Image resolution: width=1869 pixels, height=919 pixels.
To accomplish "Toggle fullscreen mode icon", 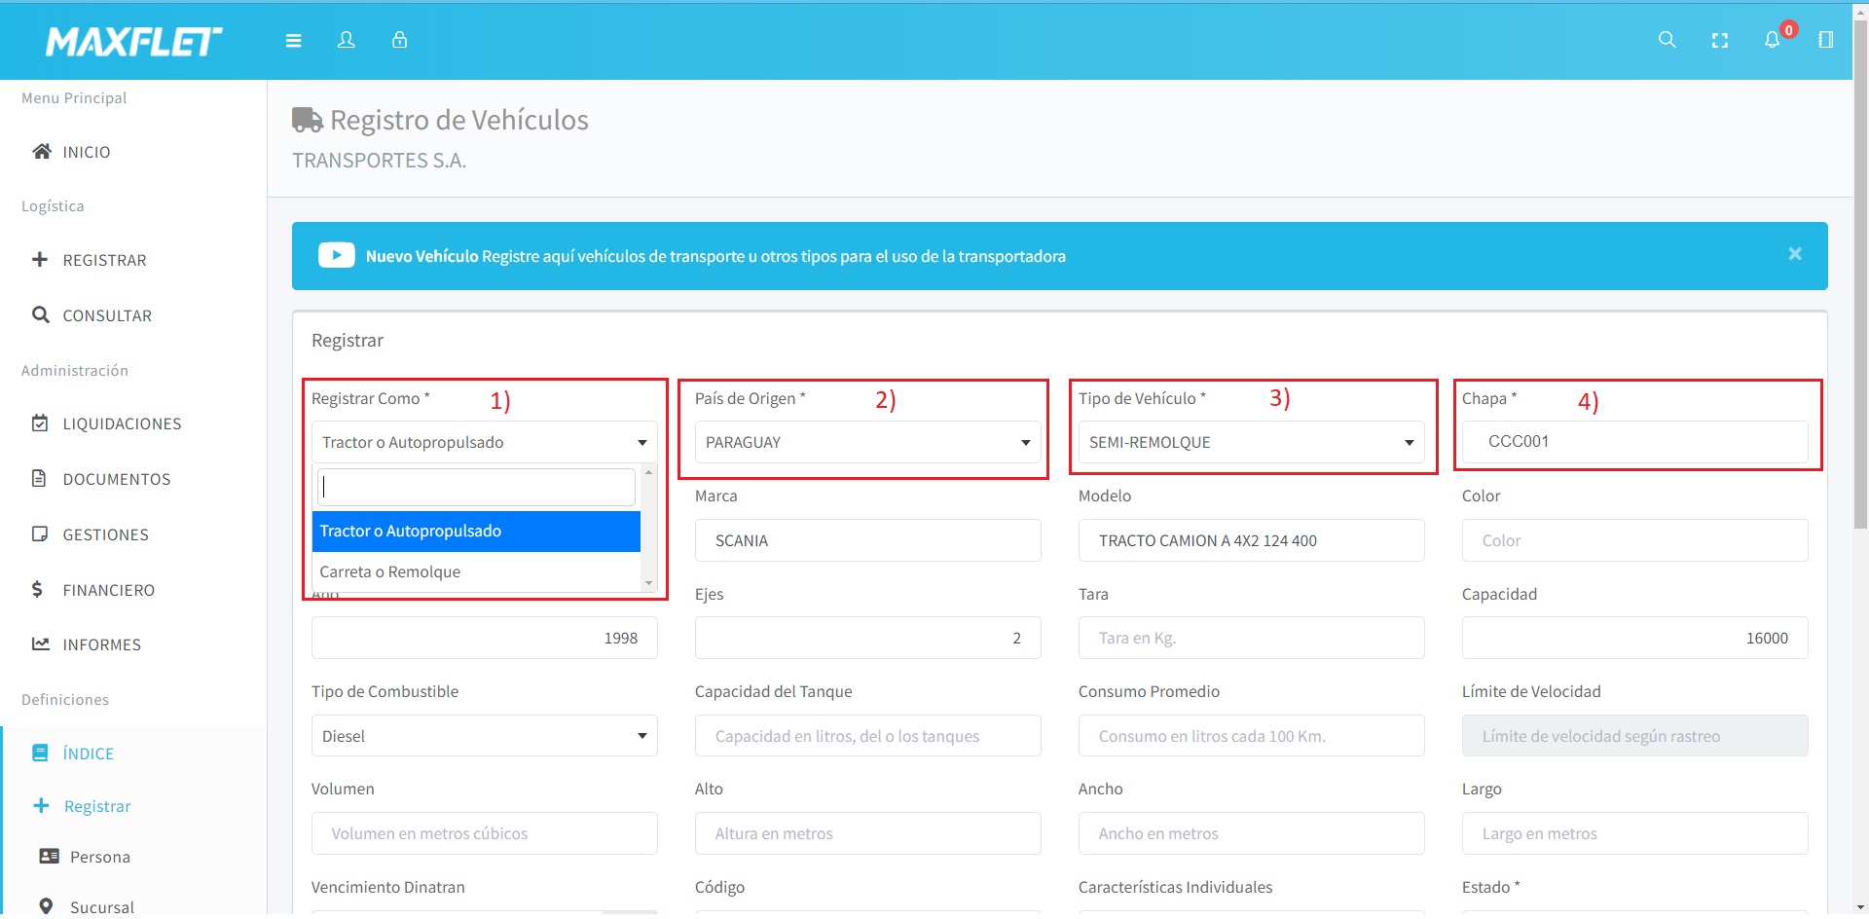I will (x=1719, y=40).
